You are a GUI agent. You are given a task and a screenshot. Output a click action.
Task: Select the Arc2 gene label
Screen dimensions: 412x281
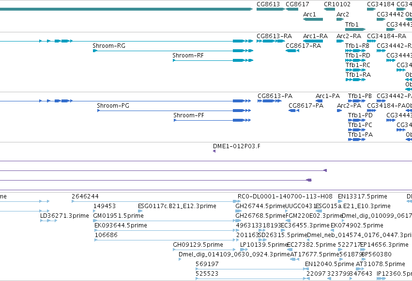pyautogui.click(x=343, y=14)
